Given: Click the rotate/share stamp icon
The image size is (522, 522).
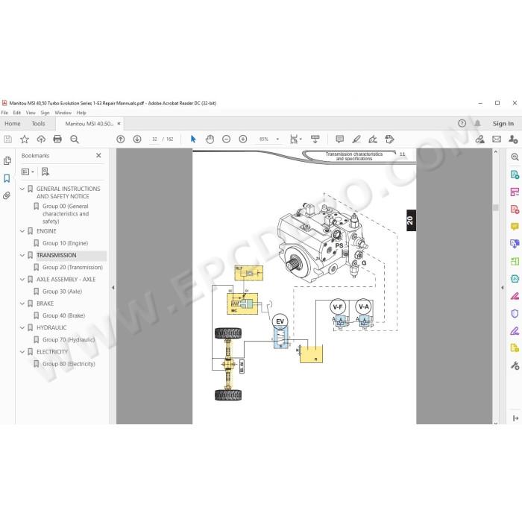Looking at the screenshot, I should [x=389, y=139].
